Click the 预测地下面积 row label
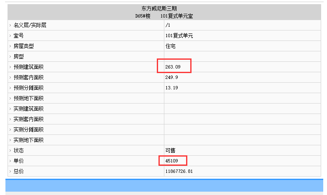Image resolution: width=327 pixels, height=195 pixels. [x=28, y=98]
